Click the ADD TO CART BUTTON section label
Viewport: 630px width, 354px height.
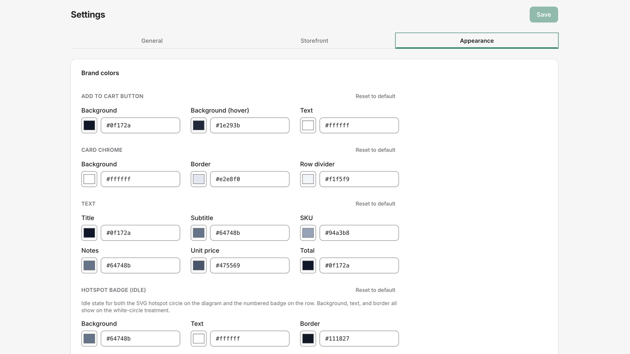point(112,96)
